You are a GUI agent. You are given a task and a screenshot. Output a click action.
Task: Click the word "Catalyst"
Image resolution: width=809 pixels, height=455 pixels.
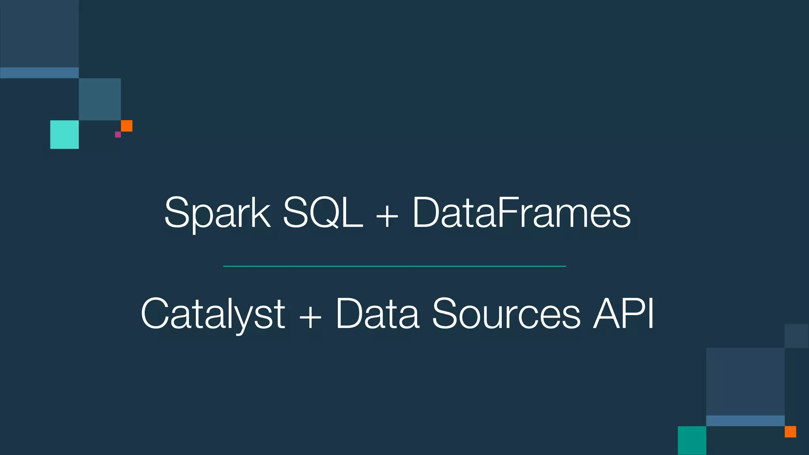pyautogui.click(x=213, y=315)
